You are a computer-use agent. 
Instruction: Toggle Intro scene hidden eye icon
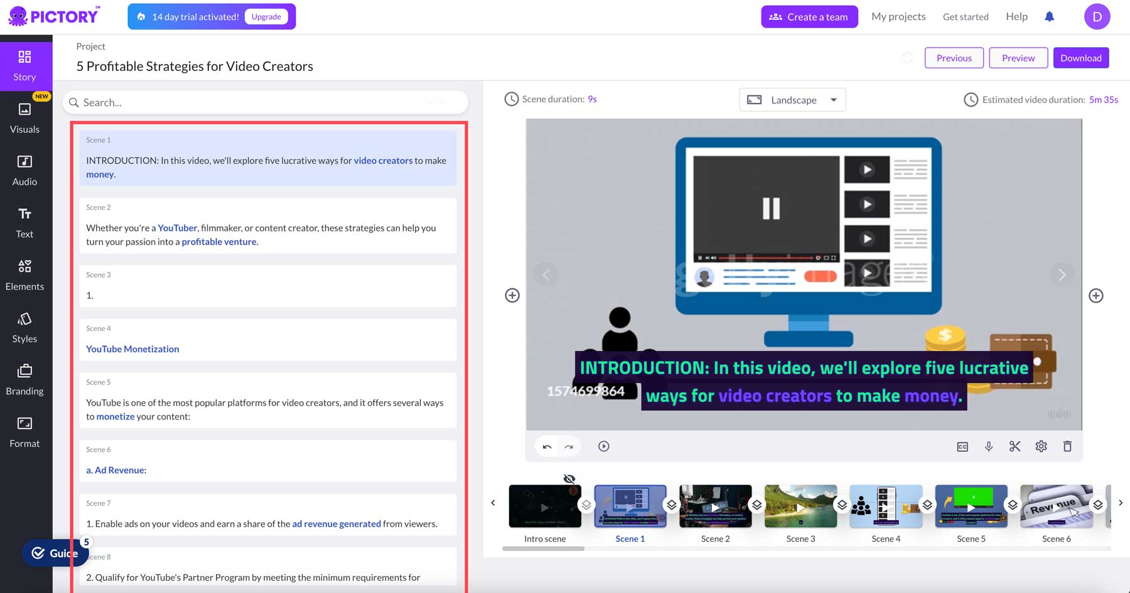click(569, 479)
